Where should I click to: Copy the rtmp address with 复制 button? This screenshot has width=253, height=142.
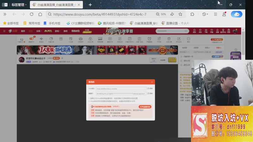point(150,89)
